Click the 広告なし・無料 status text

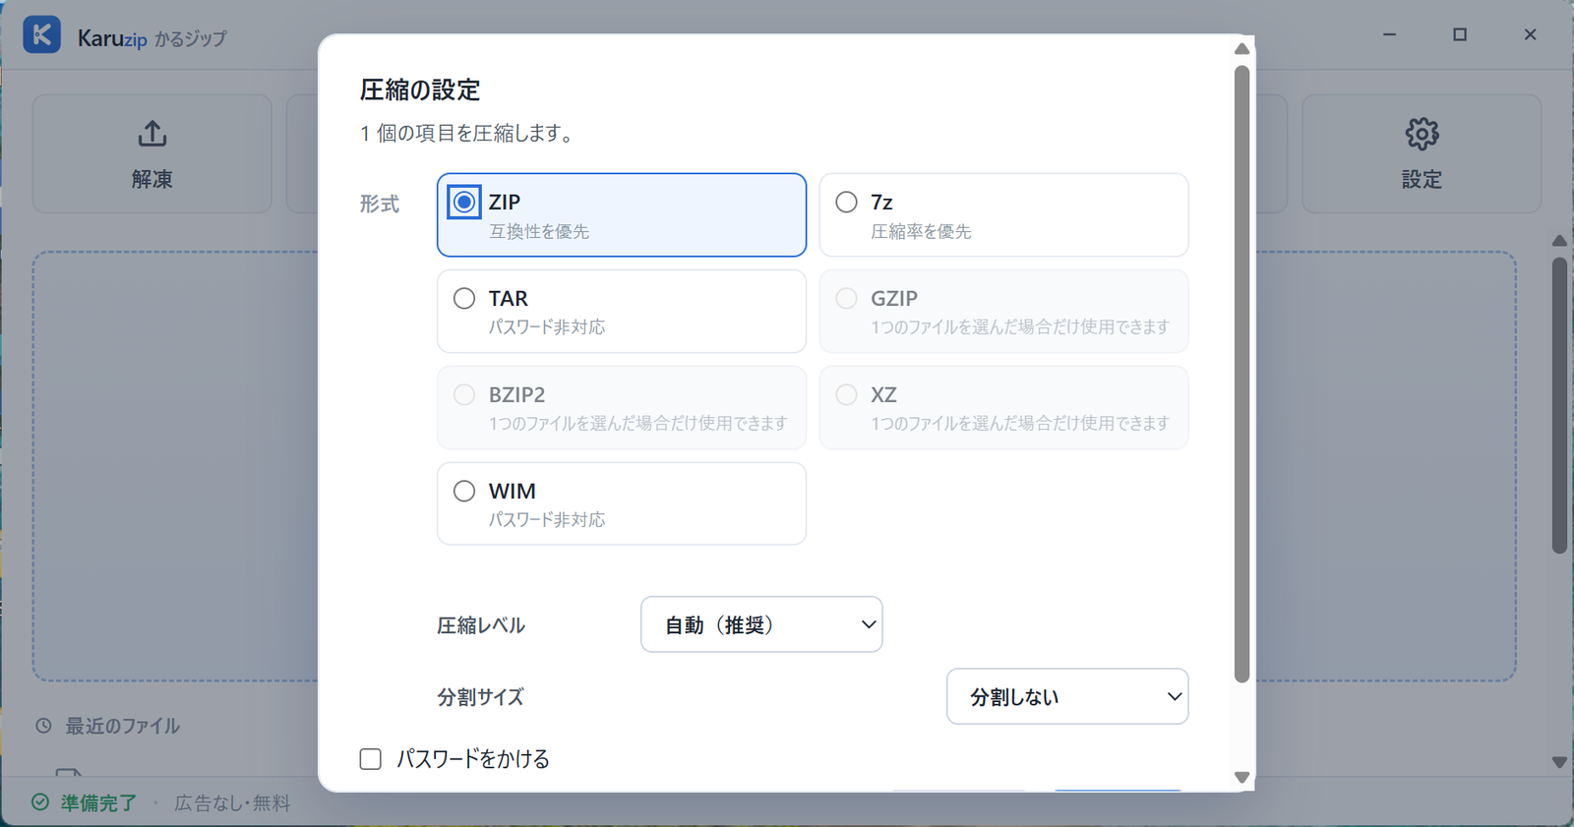[232, 803]
